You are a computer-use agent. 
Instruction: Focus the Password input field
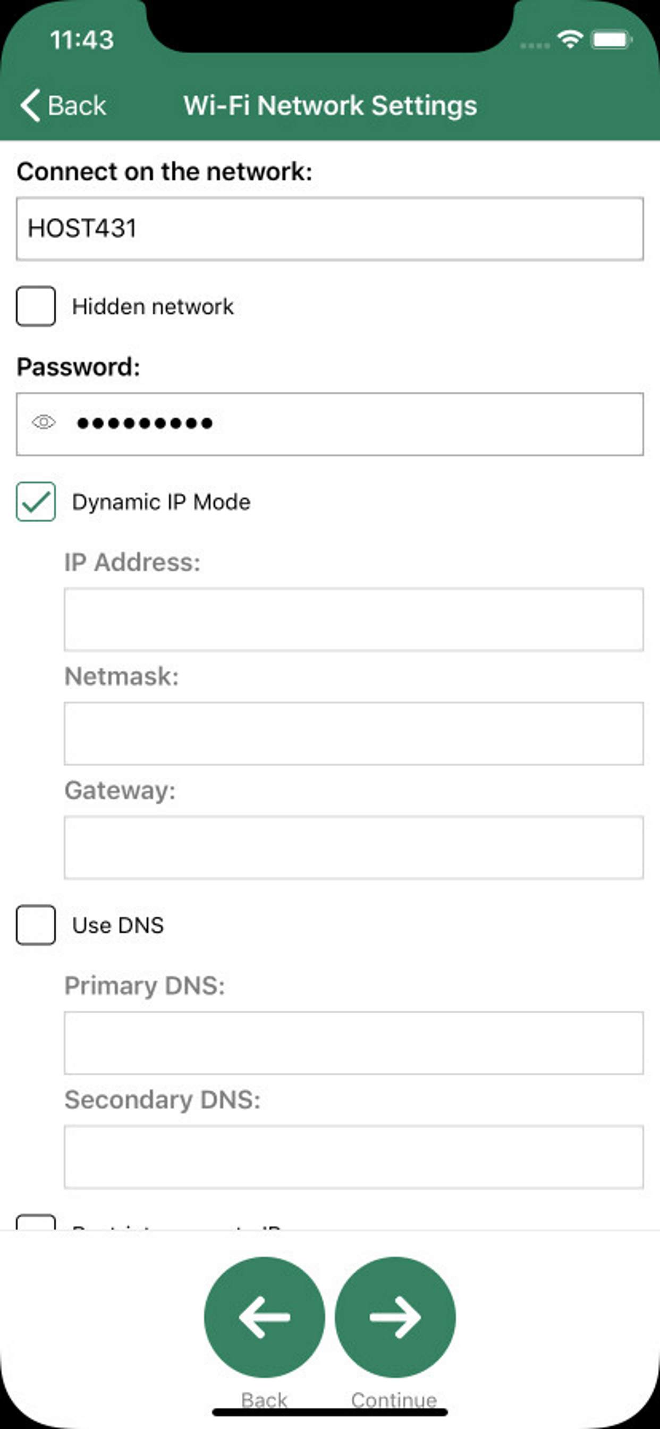[x=355, y=424]
